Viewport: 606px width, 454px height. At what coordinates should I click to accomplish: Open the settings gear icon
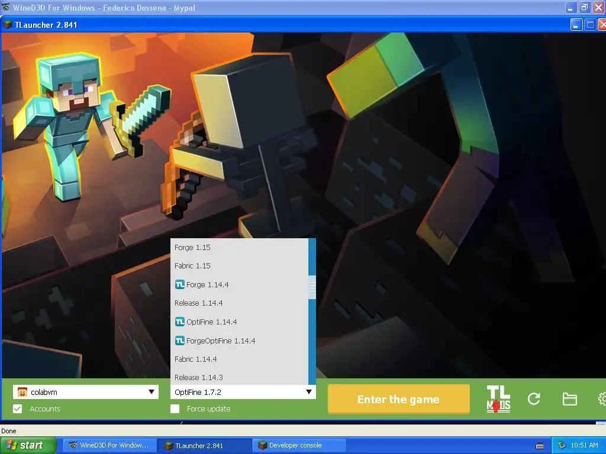tap(602, 399)
